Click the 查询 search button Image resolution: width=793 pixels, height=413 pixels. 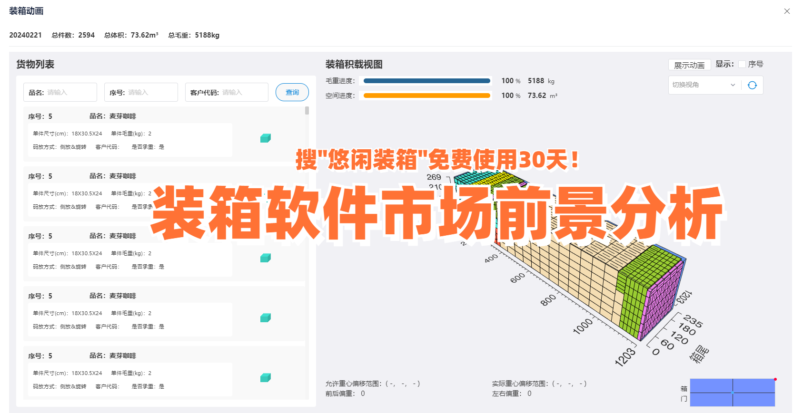point(292,92)
